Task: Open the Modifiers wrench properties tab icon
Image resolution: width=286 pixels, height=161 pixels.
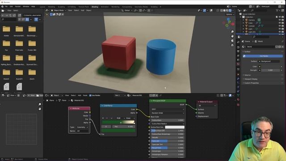Action: 238,79
